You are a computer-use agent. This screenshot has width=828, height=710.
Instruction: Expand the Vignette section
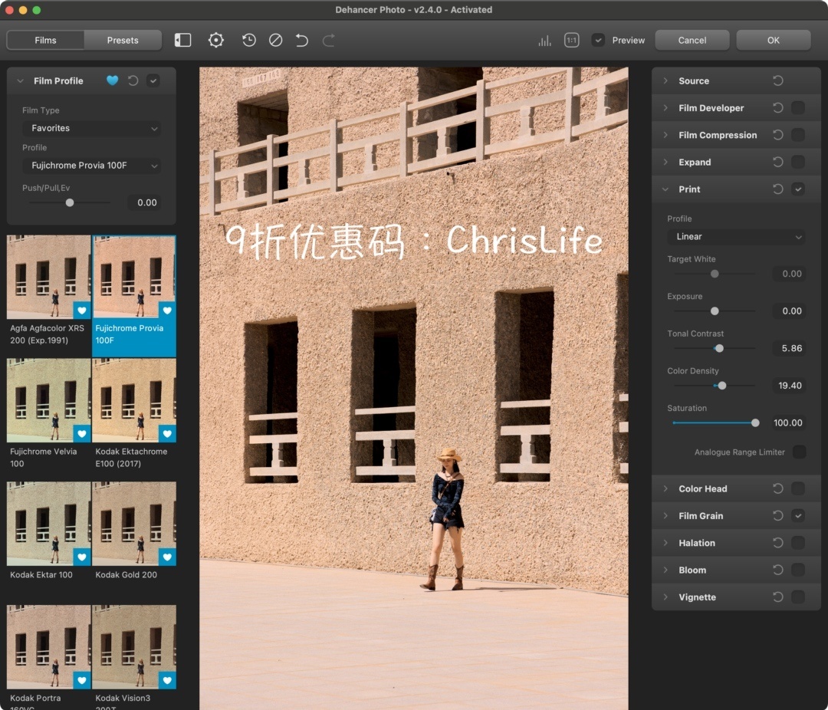(x=665, y=597)
